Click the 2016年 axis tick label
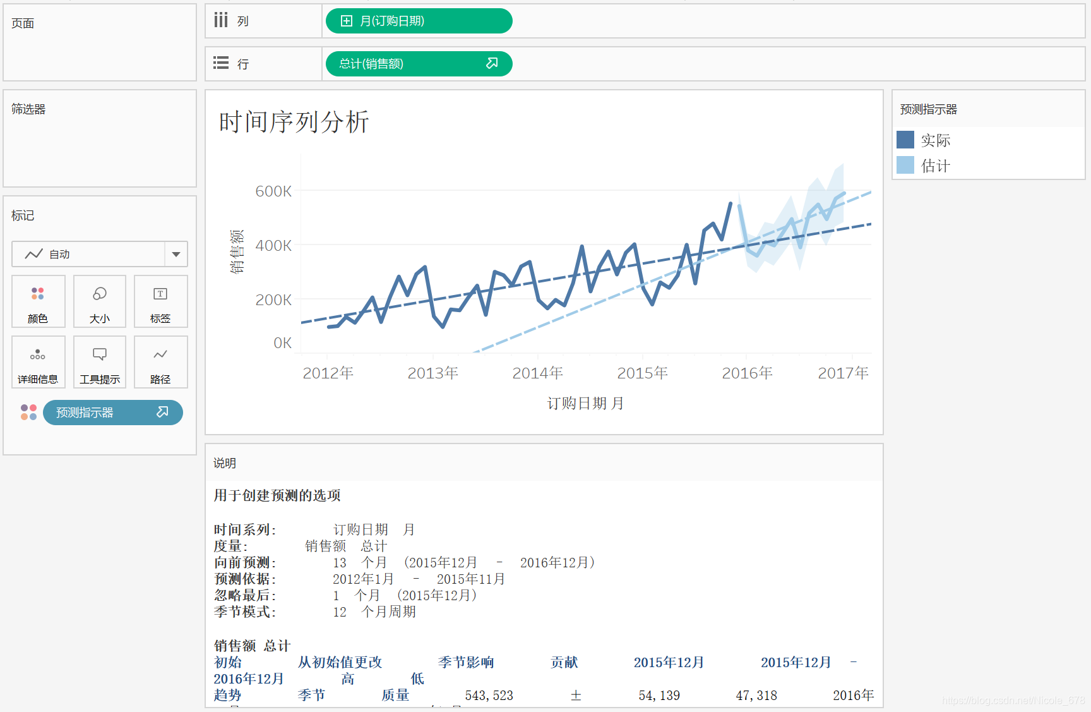The width and height of the screenshot is (1091, 712). tap(748, 373)
